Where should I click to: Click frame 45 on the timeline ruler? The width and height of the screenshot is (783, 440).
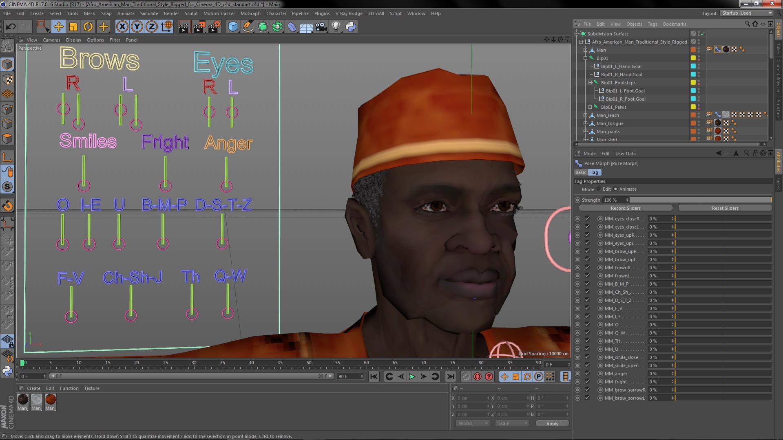point(280,363)
